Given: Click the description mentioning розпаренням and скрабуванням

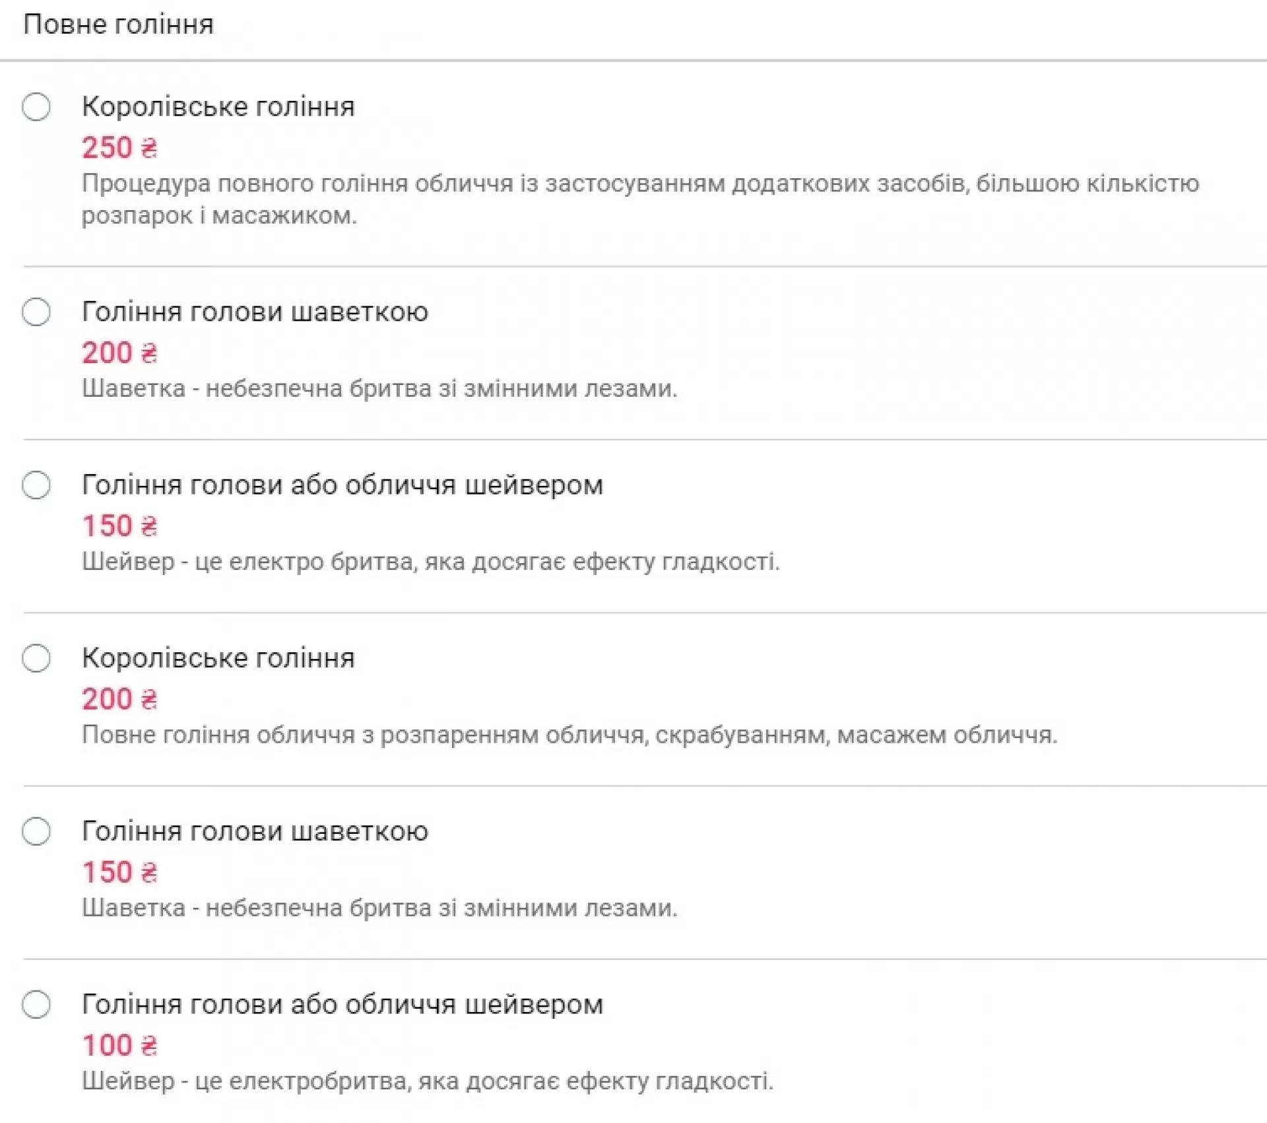Looking at the screenshot, I should coord(569,735).
